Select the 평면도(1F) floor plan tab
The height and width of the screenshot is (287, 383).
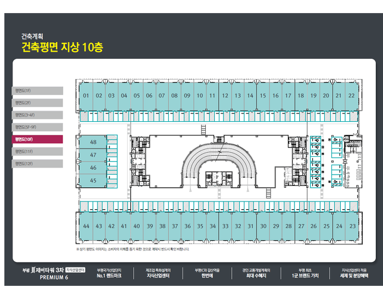[37, 91]
